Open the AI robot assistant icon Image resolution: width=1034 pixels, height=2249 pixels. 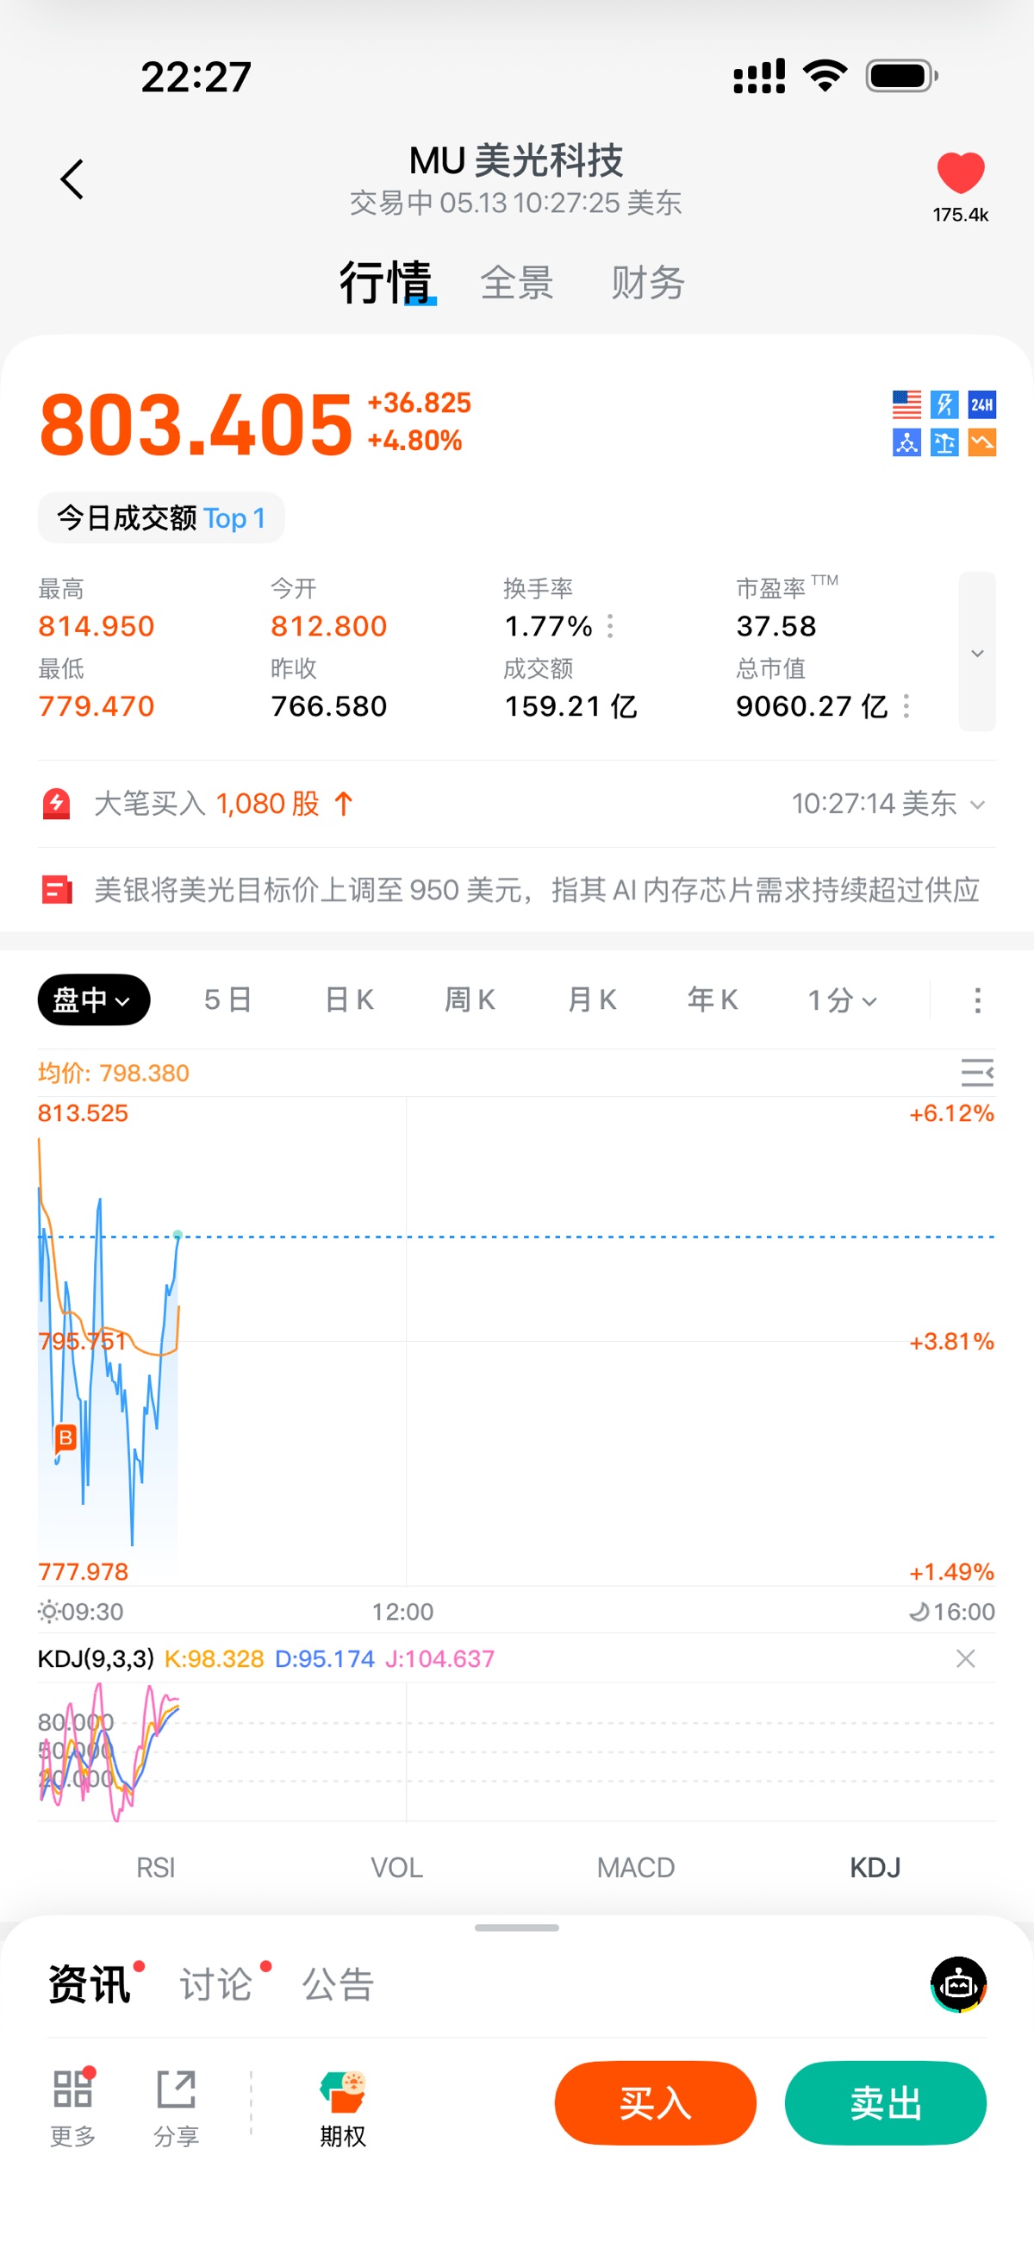(958, 1983)
